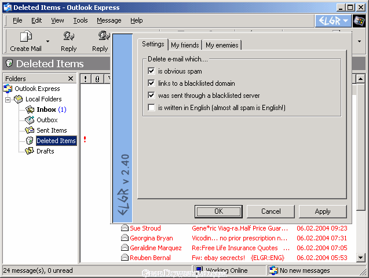Screen dimensions: 369x278
Task: Open the Create Mail stationery dropdown arrow
Action: coord(48,41)
